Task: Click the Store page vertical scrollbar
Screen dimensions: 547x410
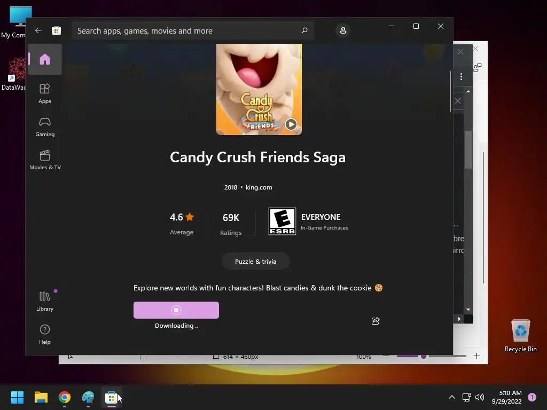Action: click(450, 92)
